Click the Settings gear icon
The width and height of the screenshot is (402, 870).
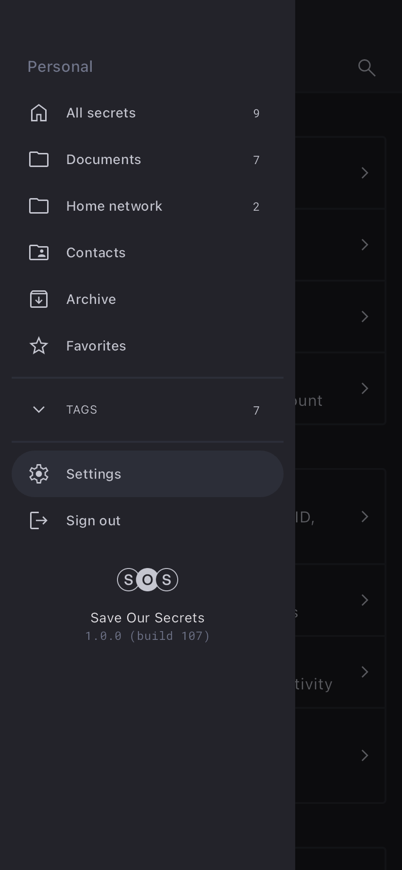click(x=39, y=474)
